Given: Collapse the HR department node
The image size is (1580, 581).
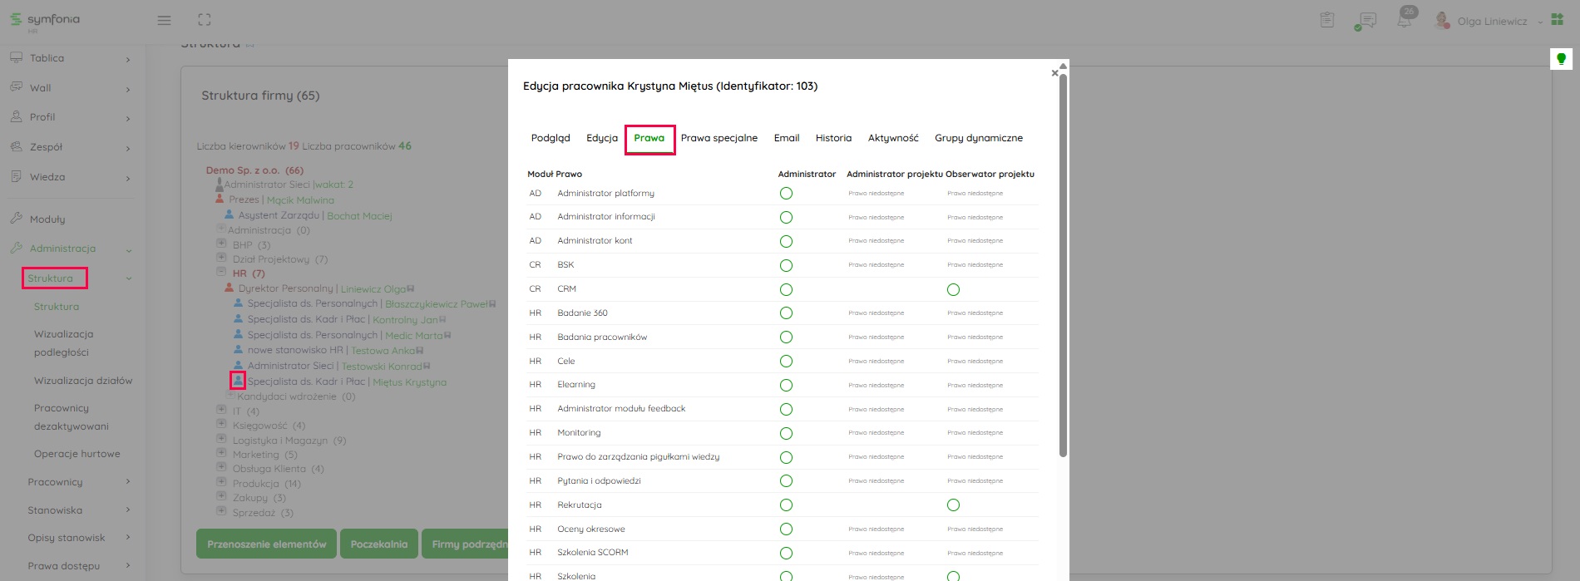Looking at the screenshot, I should click(221, 272).
